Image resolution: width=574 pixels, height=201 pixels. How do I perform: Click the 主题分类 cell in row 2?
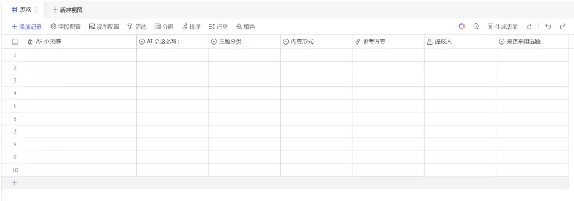(244, 67)
